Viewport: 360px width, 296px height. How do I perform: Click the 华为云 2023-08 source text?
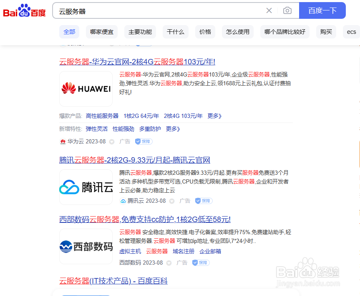pyautogui.click(x=86, y=142)
